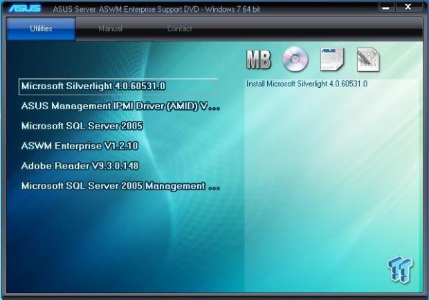Open the ASUS document icon

pos(332,59)
